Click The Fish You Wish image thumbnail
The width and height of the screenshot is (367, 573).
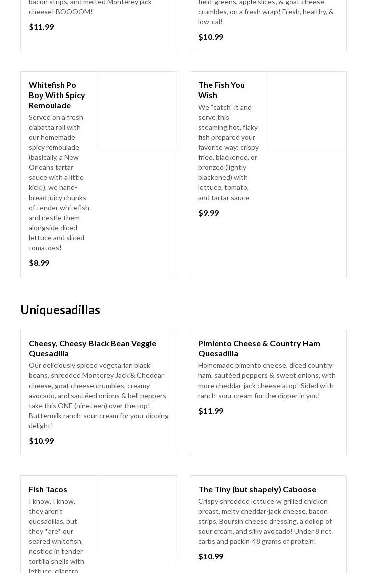(307, 112)
